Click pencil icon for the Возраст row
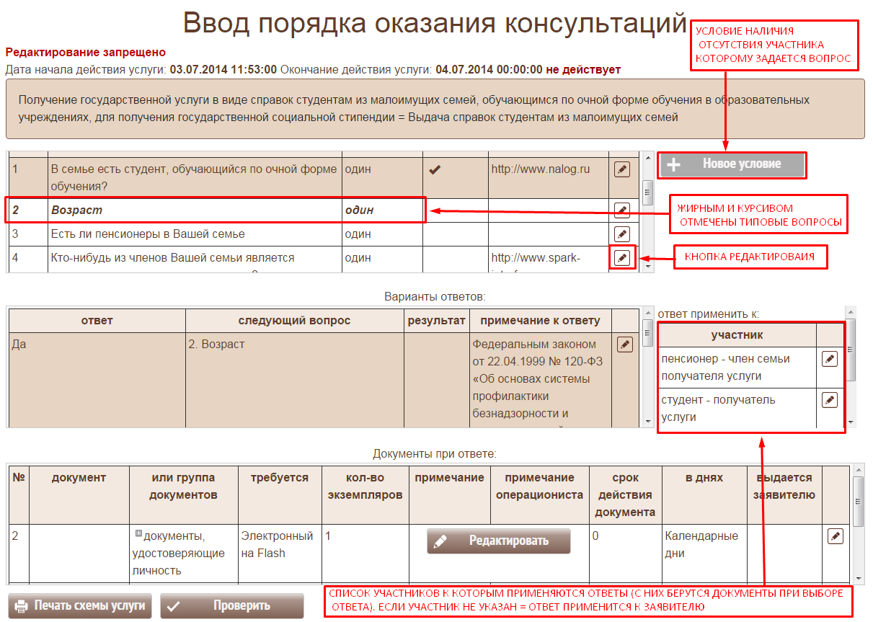This screenshot has height=622, width=873. 621,210
